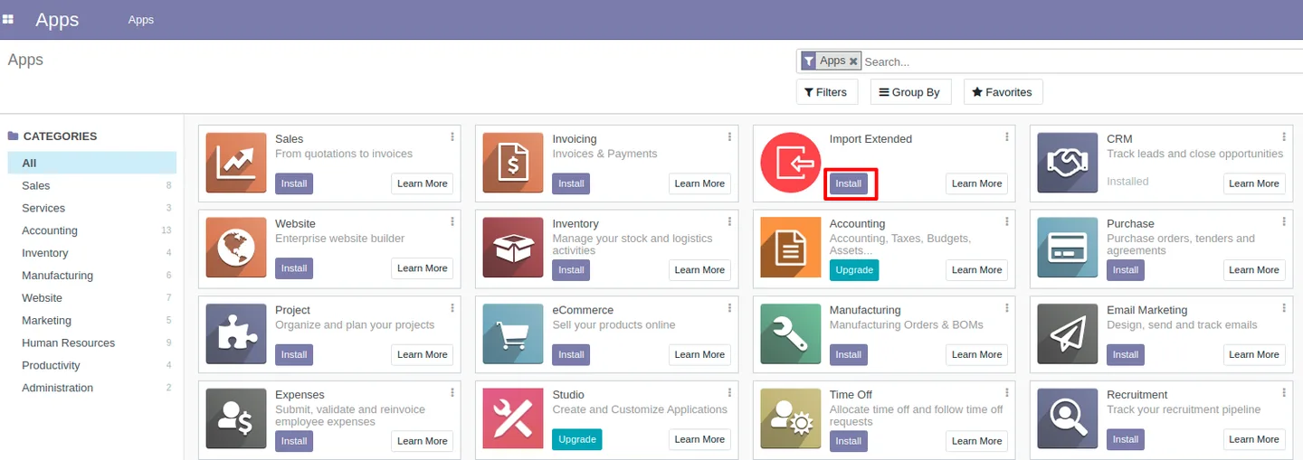Viewport: 1303px width, 460px height.
Task: Install the Invoicing app
Action: tap(571, 183)
